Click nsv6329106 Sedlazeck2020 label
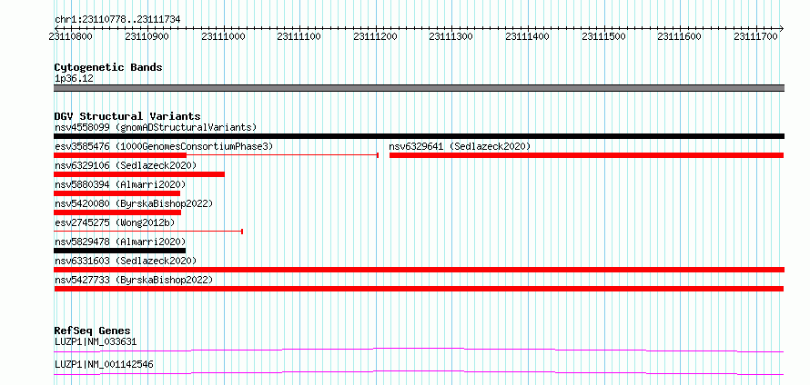This screenshot has width=810, height=385. (126, 165)
